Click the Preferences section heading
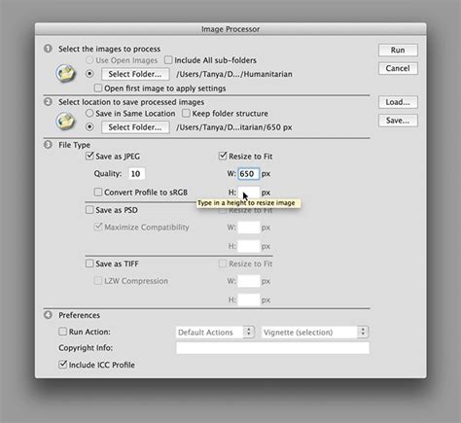The image size is (461, 423). click(x=79, y=315)
